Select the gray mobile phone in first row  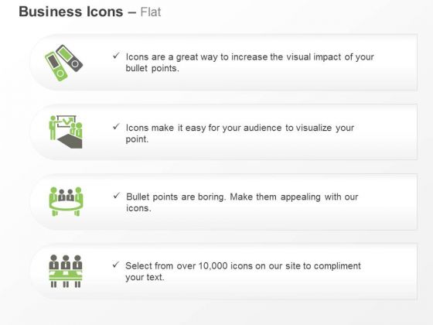pyautogui.click(x=69, y=58)
